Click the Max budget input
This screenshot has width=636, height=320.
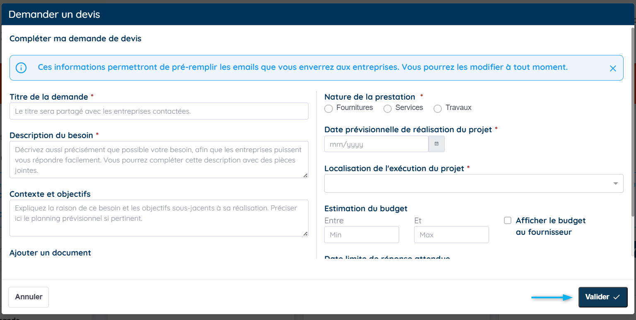coord(451,234)
